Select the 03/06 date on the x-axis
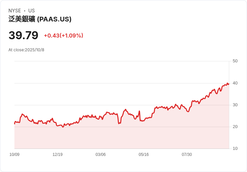This screenshot has width=247, height=172. [101, 155]
